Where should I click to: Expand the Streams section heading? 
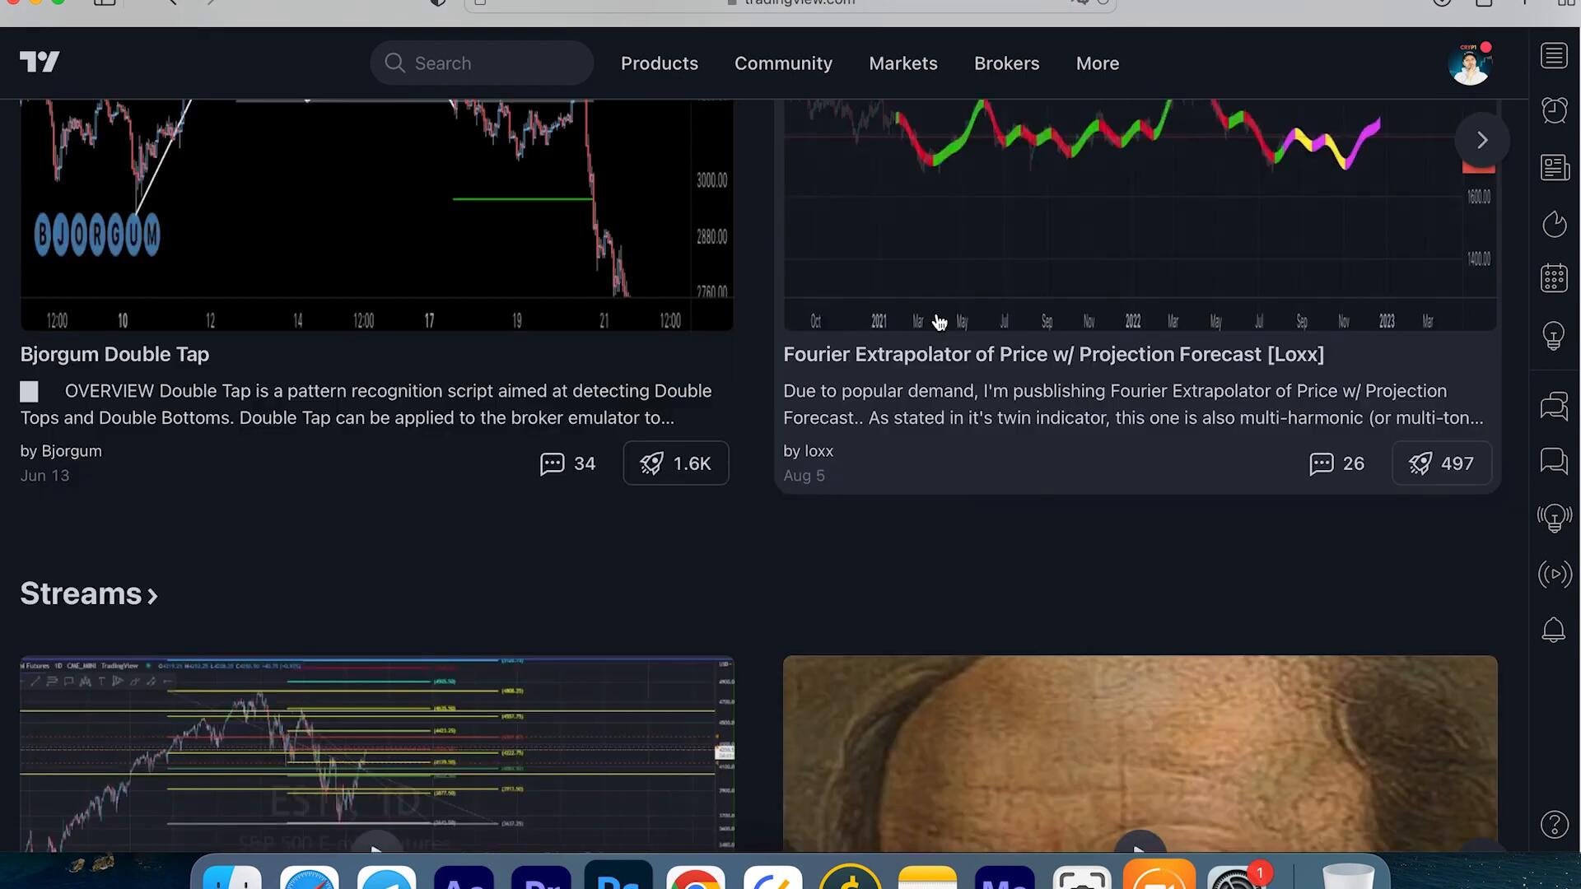point(89,594)
